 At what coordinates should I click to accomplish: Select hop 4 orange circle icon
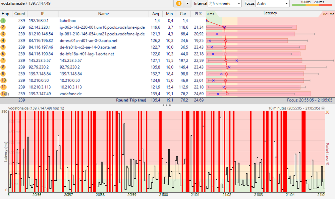tap(3, 40)
